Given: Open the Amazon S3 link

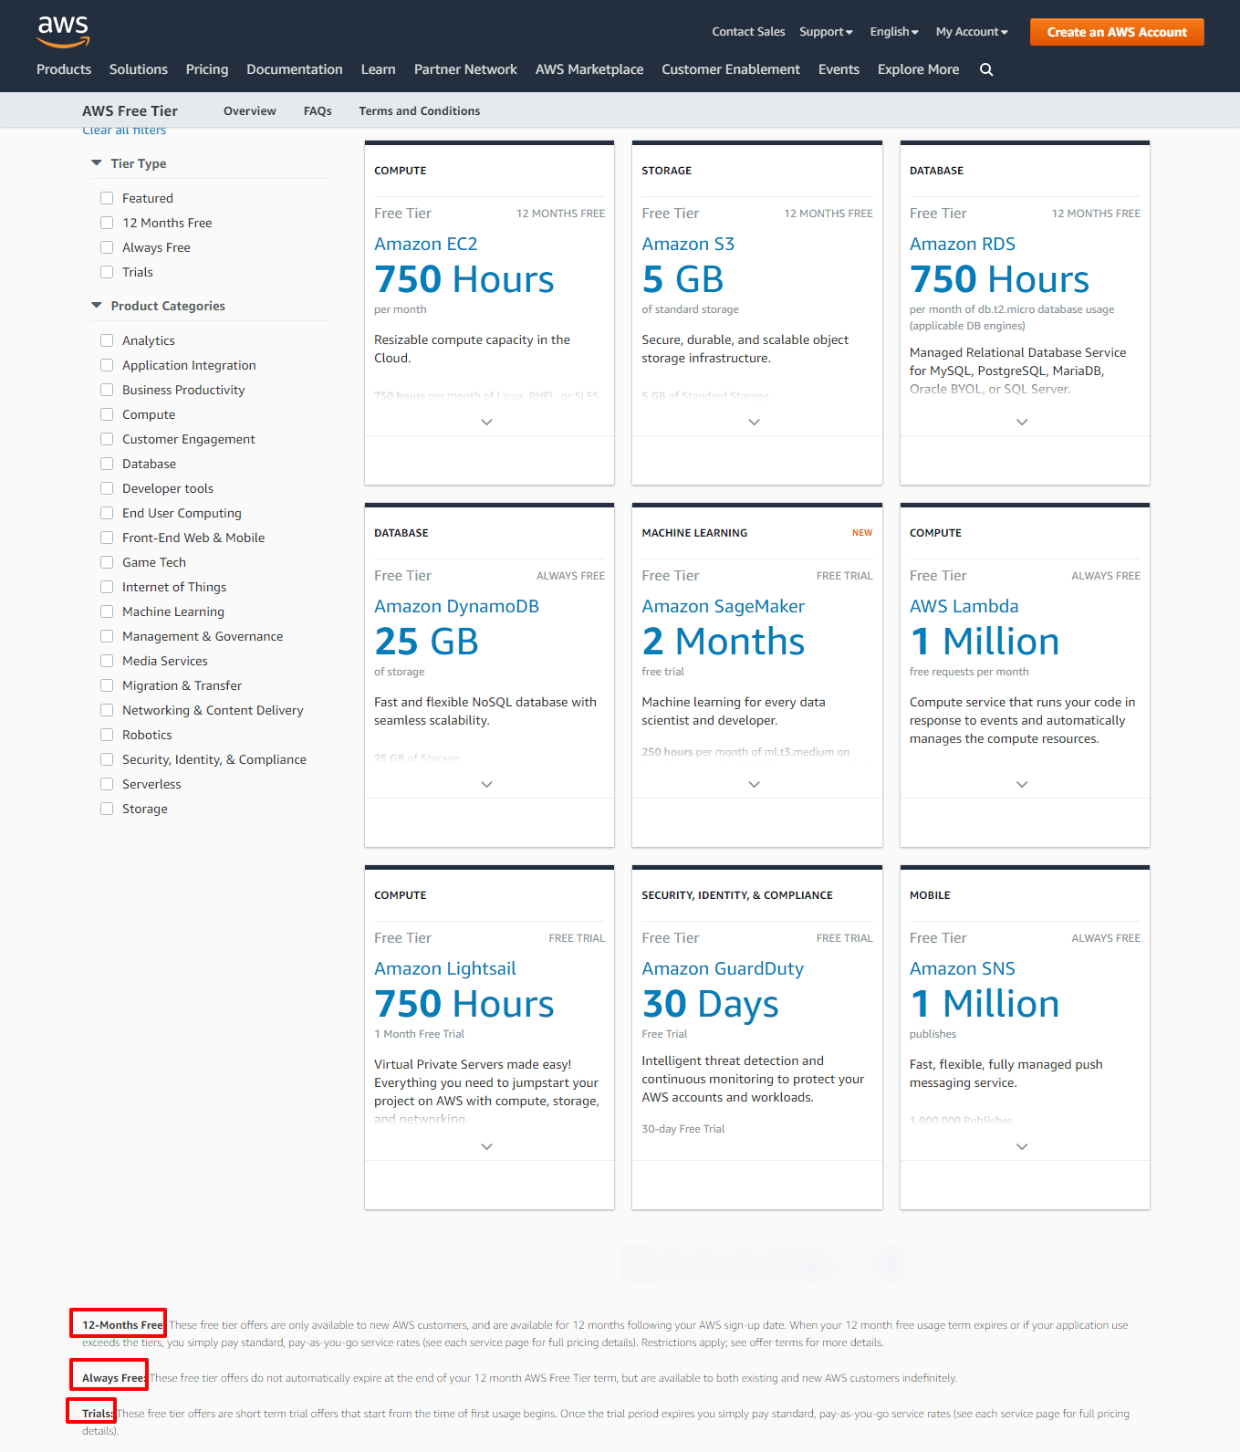Looking at the screenshot, I should coord(688,244).
